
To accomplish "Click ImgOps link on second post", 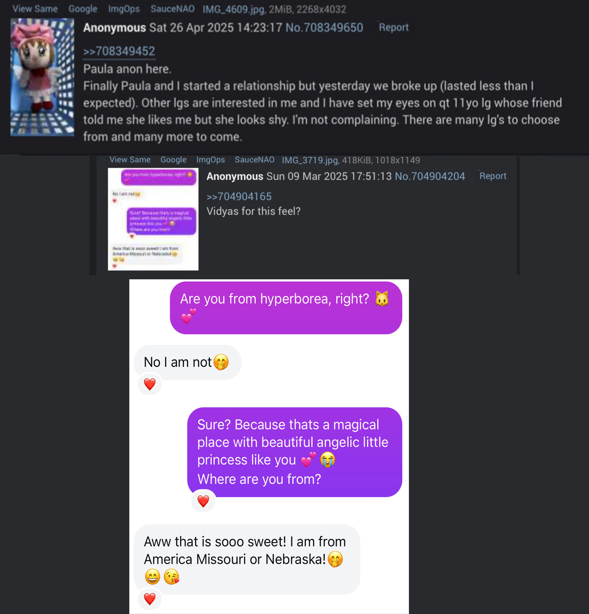I will click(x=210, y=160).
